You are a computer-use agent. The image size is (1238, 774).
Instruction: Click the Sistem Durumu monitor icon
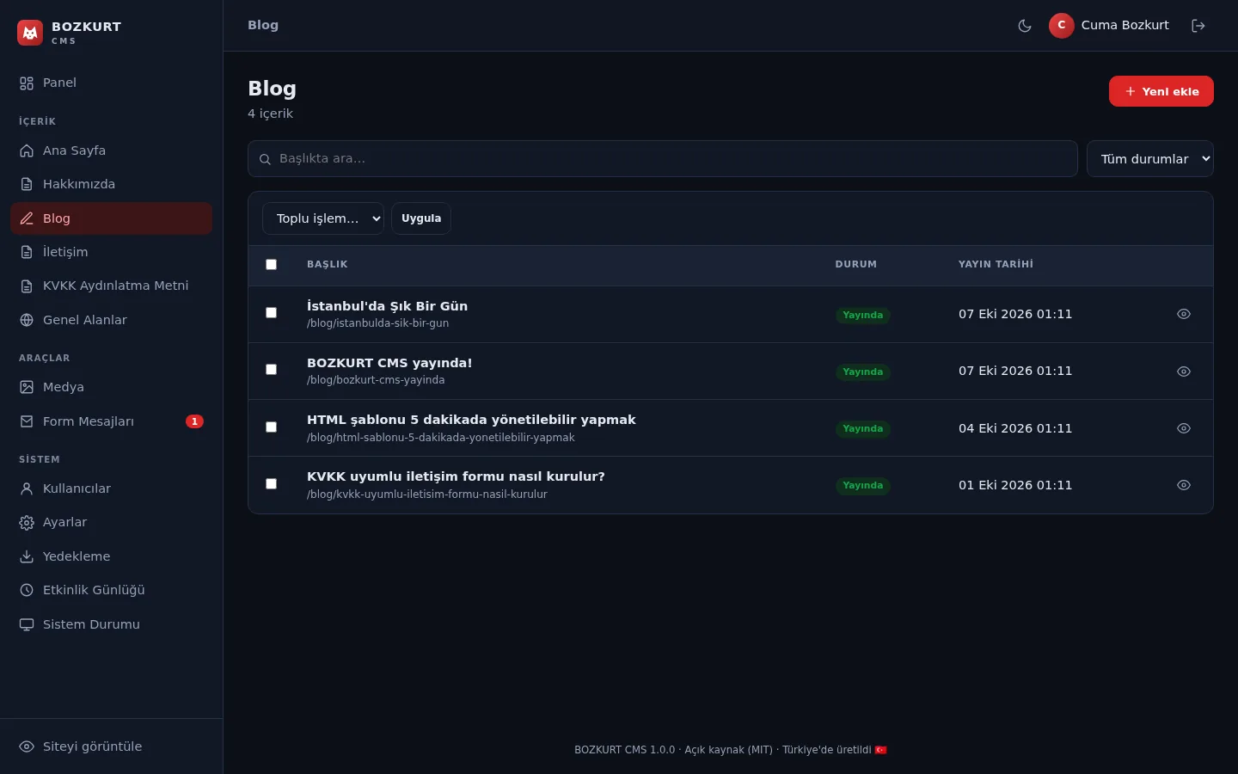(27, 624)
